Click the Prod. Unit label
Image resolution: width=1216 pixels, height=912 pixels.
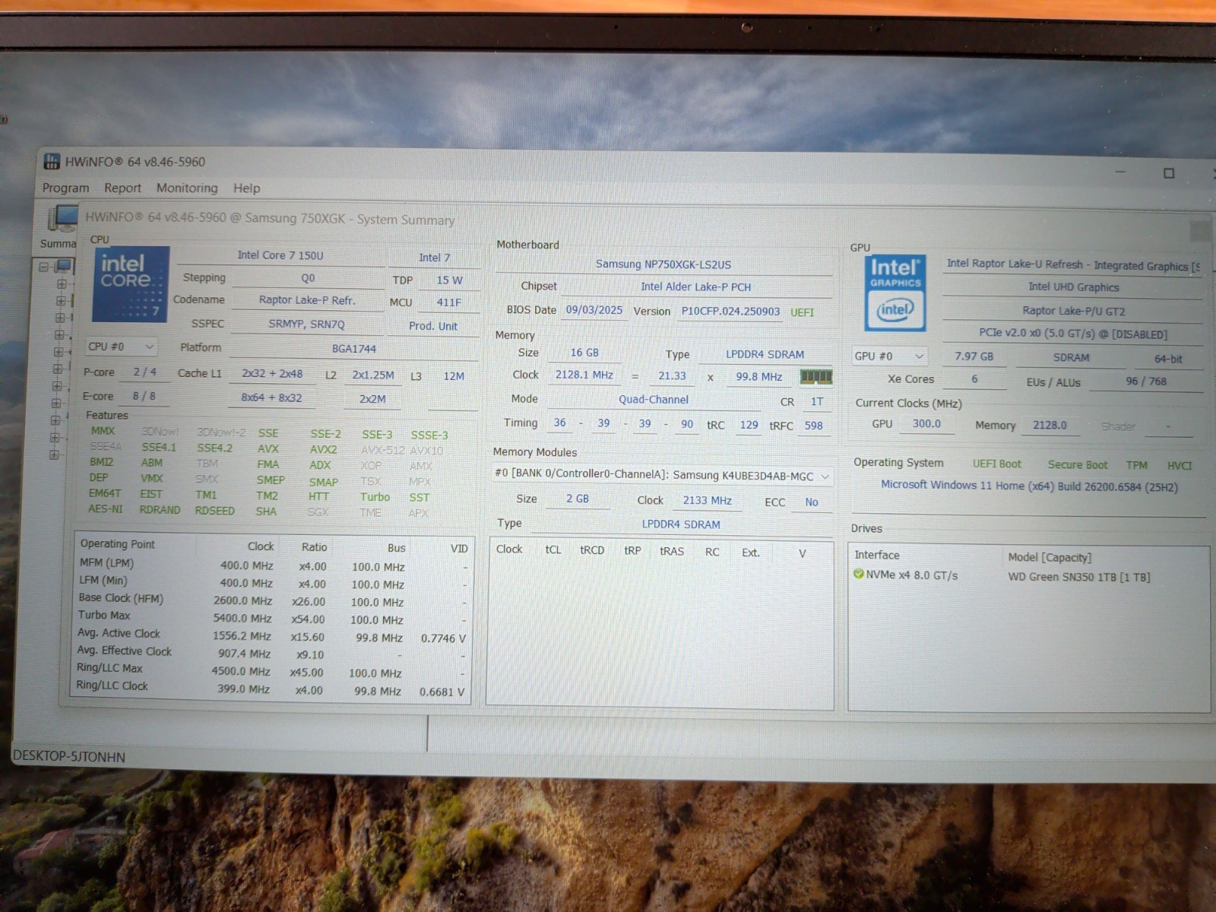(433, 326)
